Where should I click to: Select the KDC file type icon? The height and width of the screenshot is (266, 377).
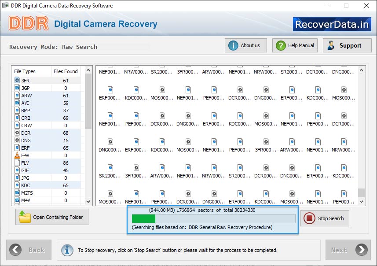pyautogui.click(x=17, y=185)
